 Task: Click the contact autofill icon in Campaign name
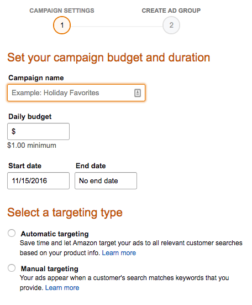(x=138, y=93)
